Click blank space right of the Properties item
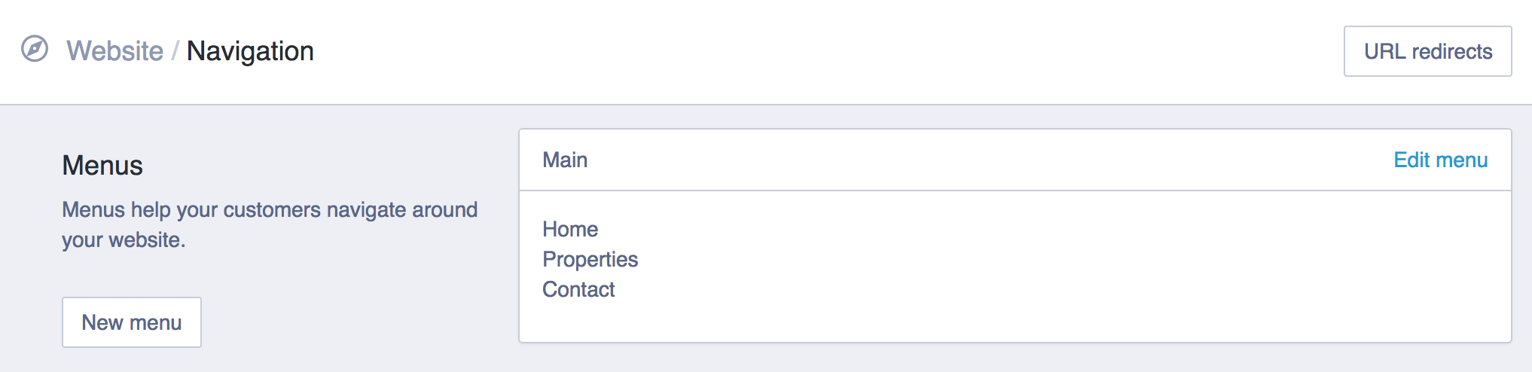 click(979, 259)
